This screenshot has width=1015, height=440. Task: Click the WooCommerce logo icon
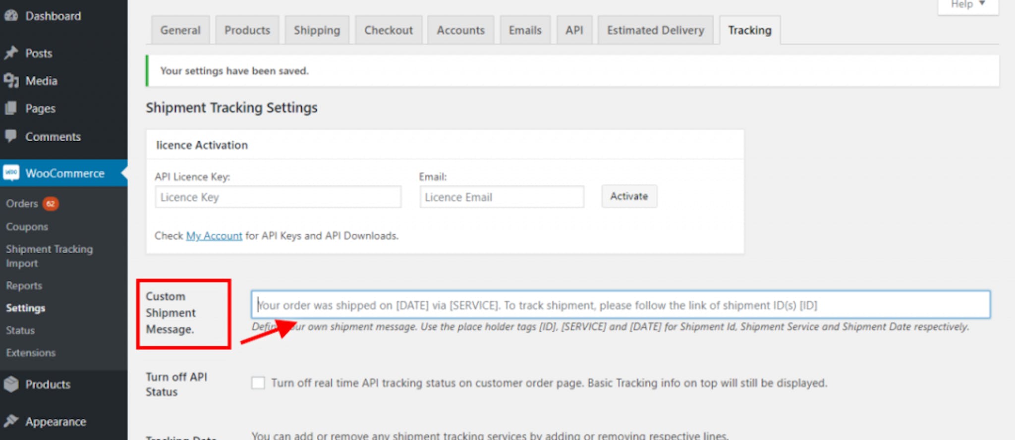pos(11,172)
